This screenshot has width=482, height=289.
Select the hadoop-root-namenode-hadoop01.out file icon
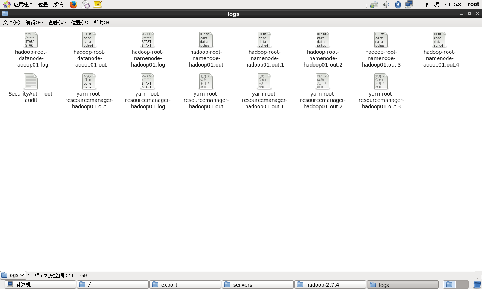(x=206, y=40)
